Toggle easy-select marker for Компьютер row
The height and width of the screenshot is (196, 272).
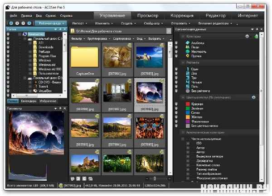(x=8, y=34)
